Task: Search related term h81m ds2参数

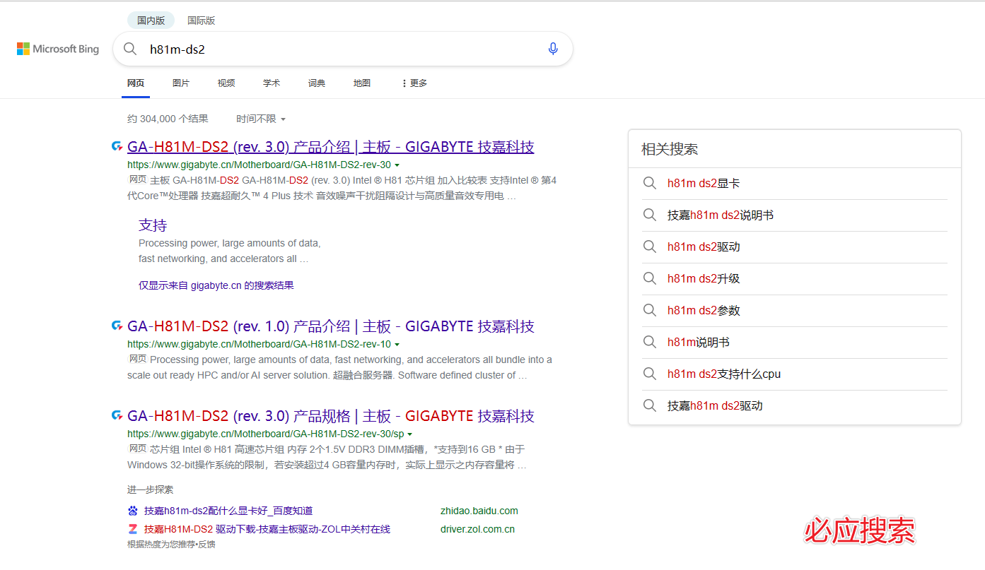Action: pyautogui.click(x=704, y=311)
